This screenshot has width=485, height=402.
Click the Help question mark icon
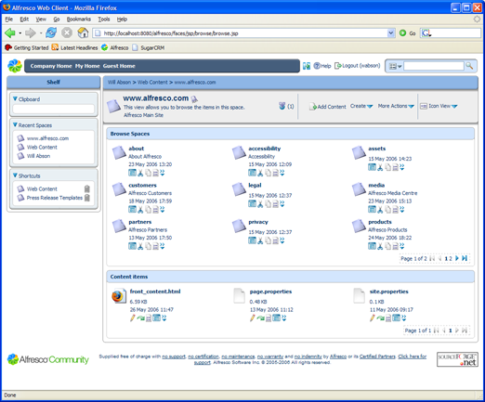point(317,66)
